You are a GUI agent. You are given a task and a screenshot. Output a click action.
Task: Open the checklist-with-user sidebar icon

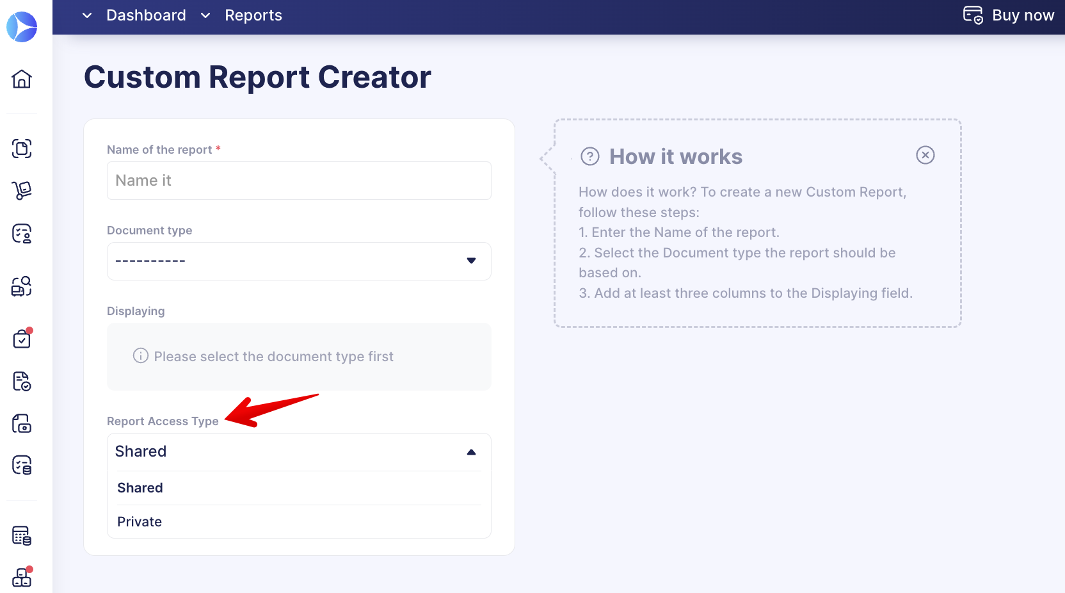(x=22, y=234)
